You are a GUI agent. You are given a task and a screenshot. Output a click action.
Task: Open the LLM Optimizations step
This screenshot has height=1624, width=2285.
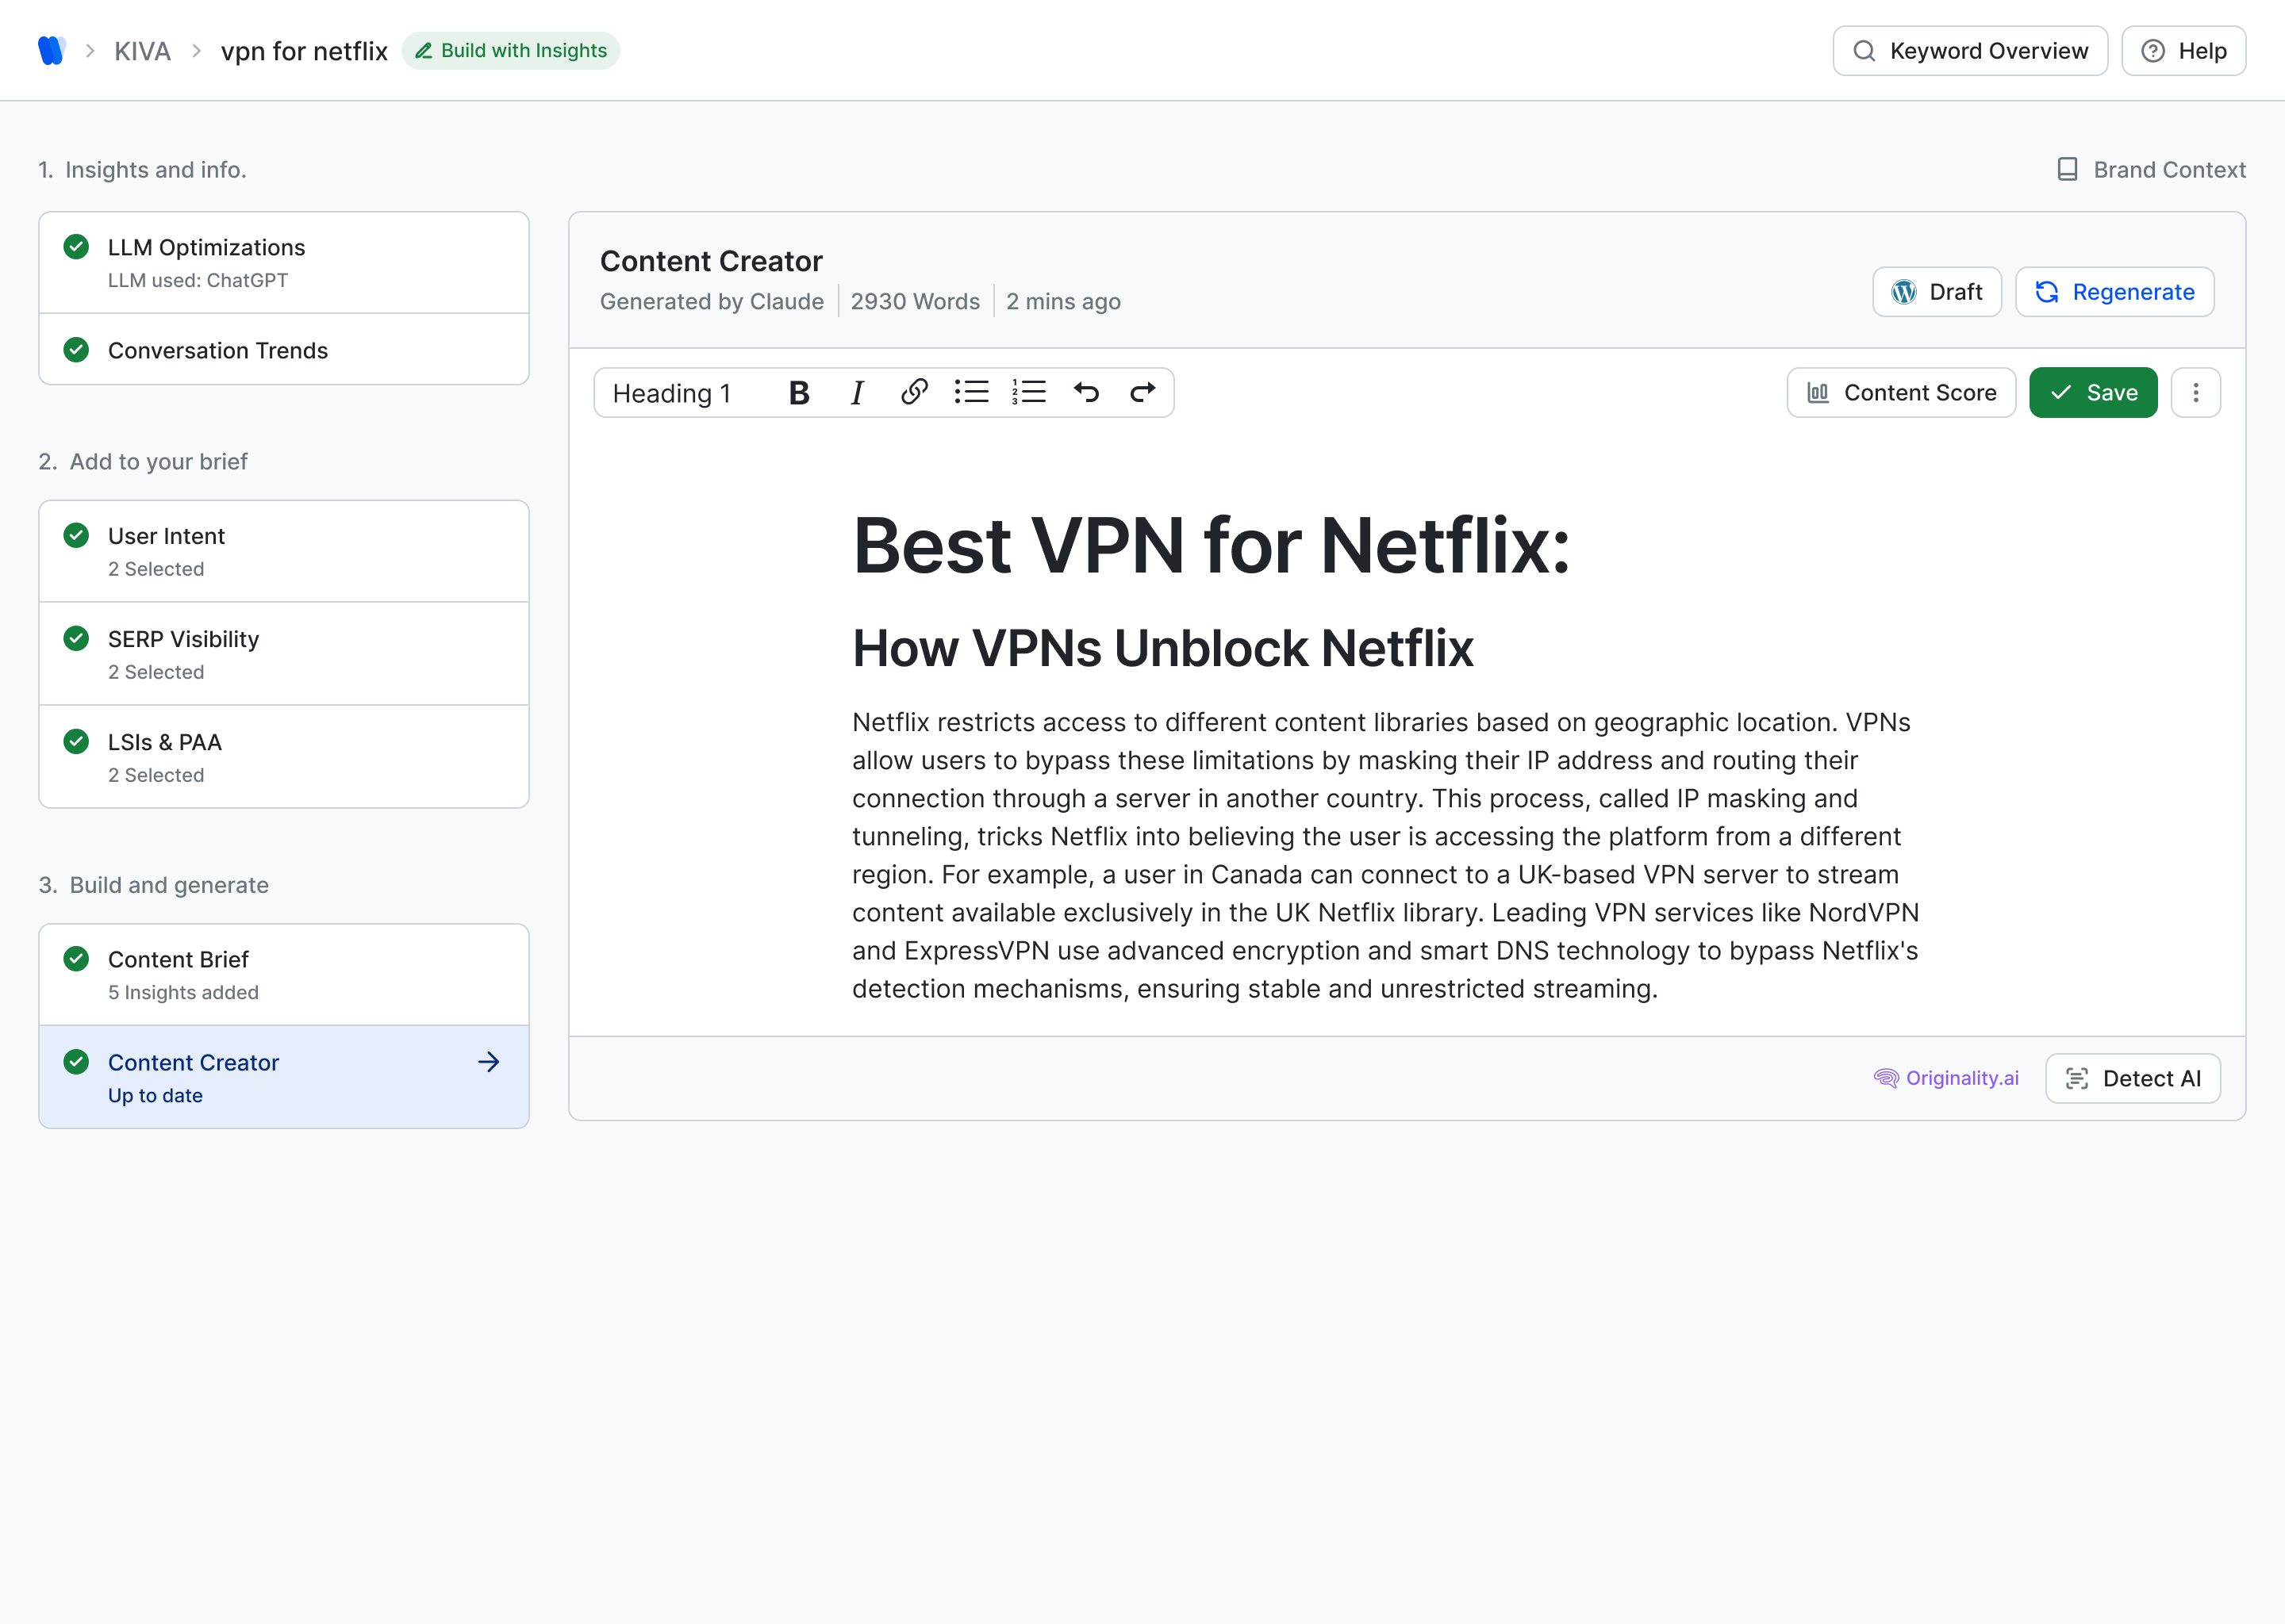coord(284,263)
